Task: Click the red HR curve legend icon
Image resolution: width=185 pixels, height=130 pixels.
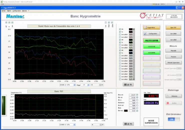Action: click(x=131, y=29)
